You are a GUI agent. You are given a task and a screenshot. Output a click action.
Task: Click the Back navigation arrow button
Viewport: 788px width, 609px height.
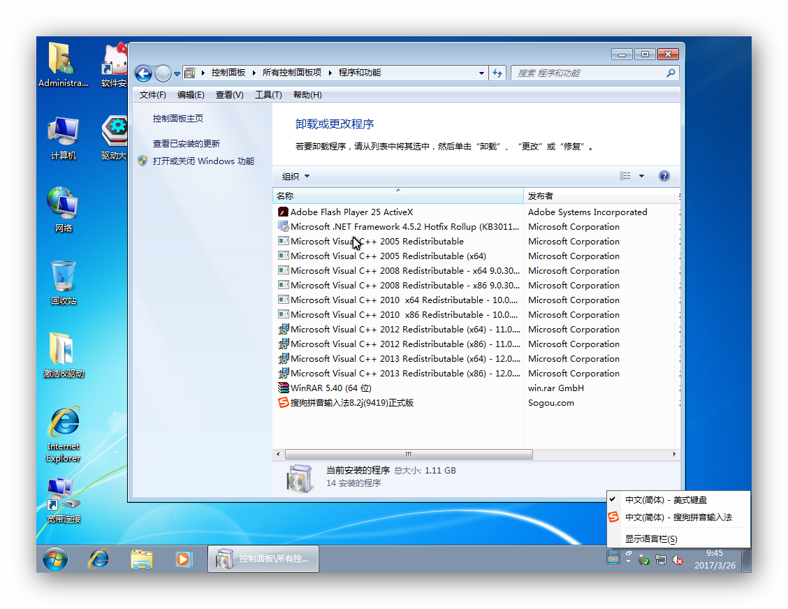pos(144,74)
